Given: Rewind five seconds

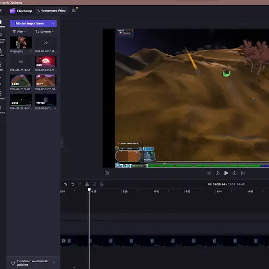Looking at the screenshot, I should pos(218,173).
